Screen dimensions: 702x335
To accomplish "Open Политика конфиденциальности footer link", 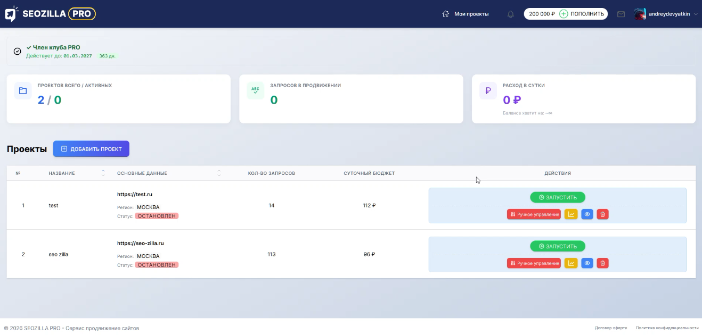I will coord(667,328).
